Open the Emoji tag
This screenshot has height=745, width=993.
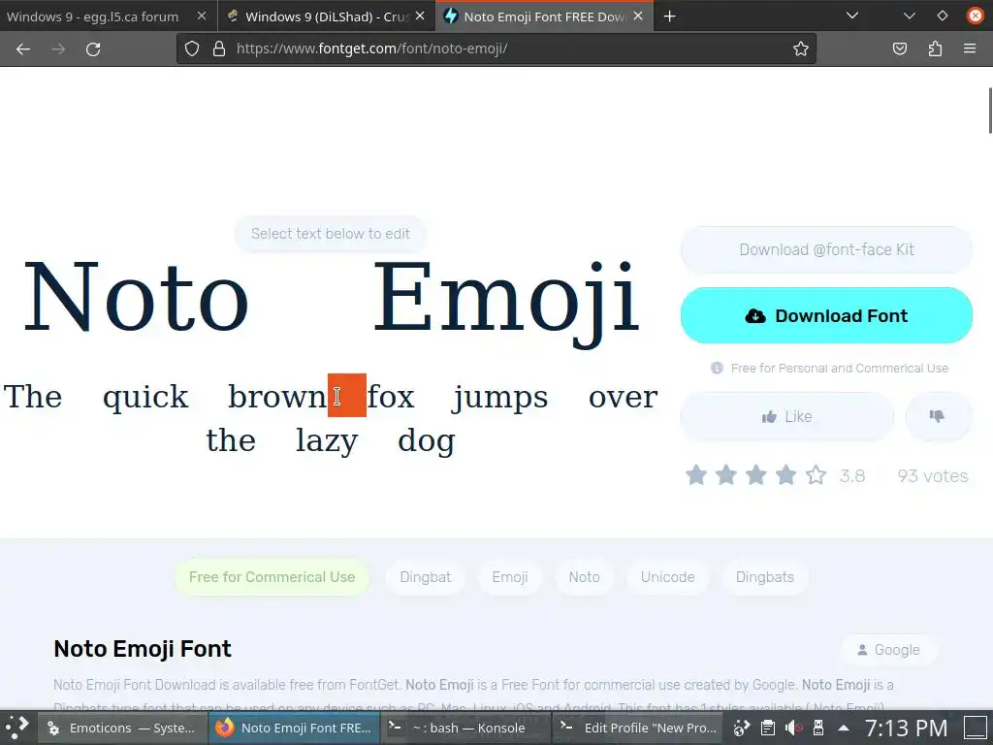pos(510,577)
